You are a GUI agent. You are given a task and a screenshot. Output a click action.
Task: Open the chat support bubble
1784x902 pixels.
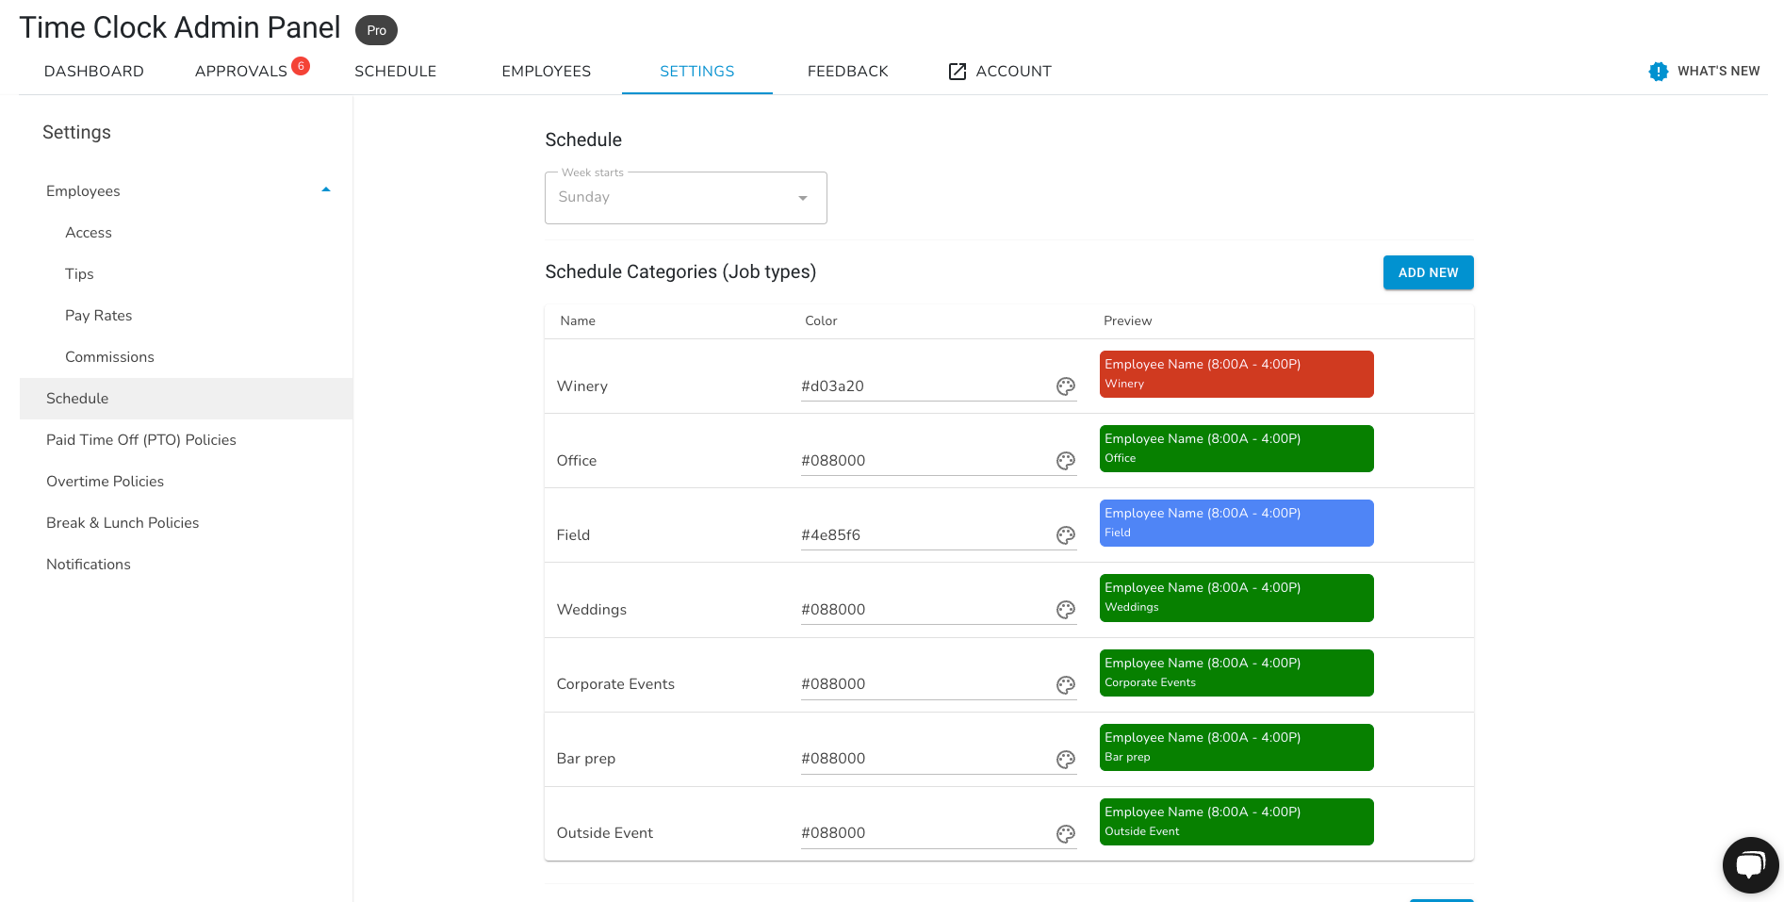[x=1750, y=864]
